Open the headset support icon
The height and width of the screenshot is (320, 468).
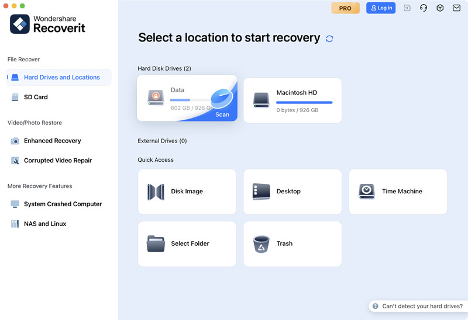tap(424, 8)
